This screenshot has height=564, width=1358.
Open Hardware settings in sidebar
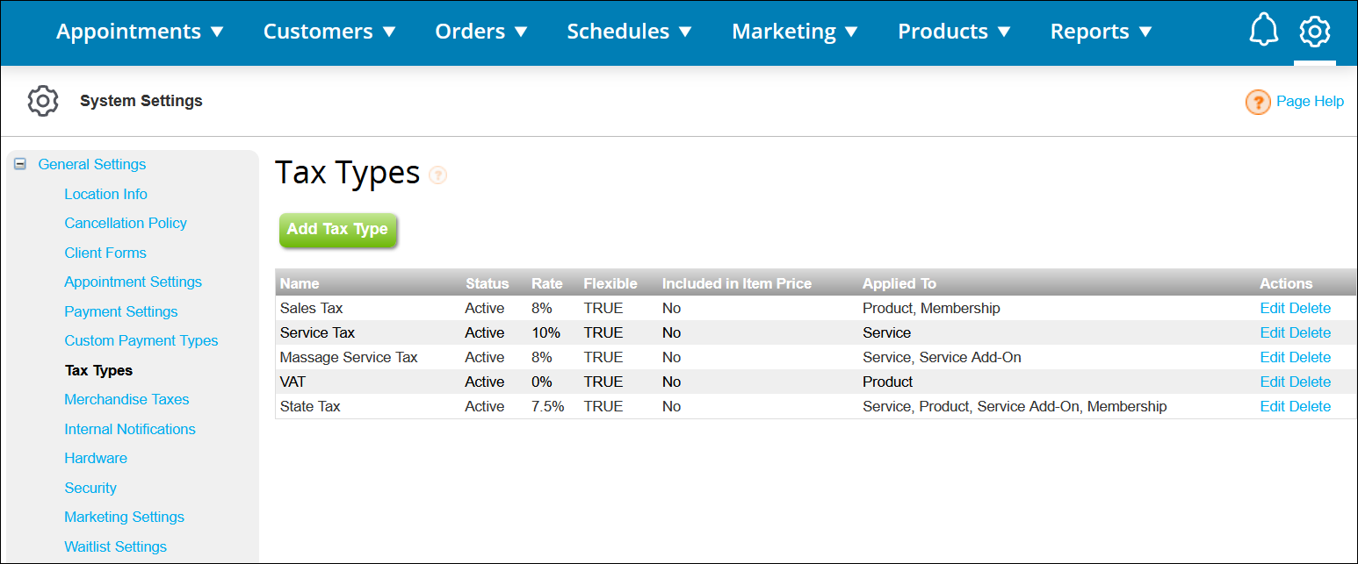(x=96, y=458)
